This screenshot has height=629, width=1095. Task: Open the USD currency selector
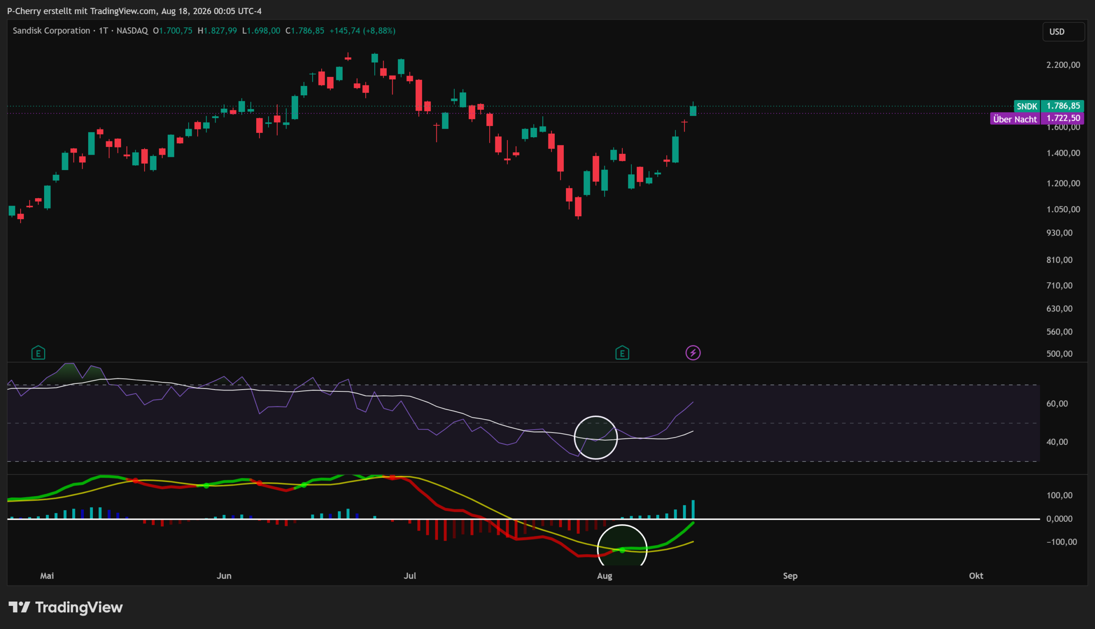1063,32
